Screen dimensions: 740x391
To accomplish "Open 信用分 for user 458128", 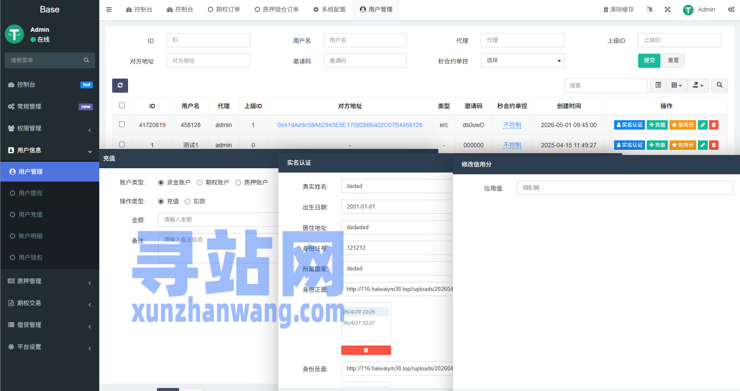I will click(x=683, y=125).
